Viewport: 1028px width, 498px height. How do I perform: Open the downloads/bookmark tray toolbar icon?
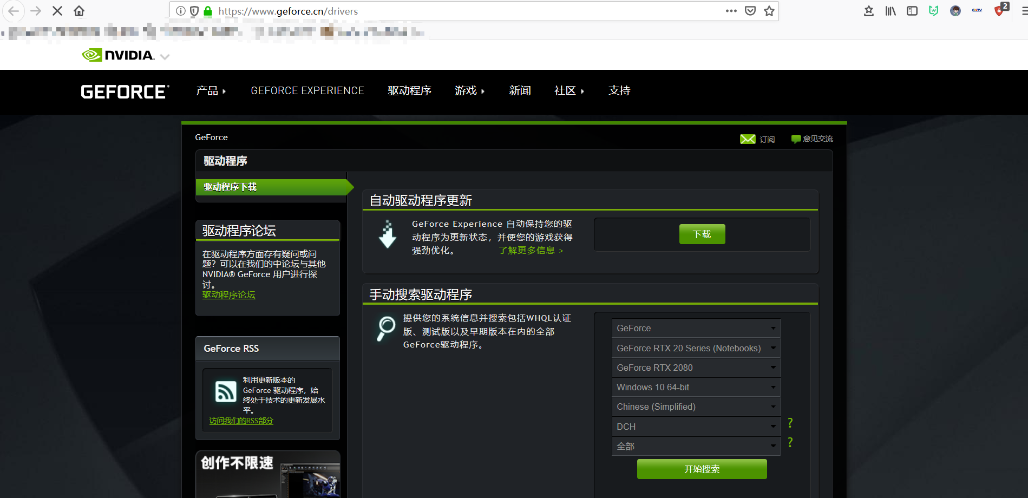point(869,11)
